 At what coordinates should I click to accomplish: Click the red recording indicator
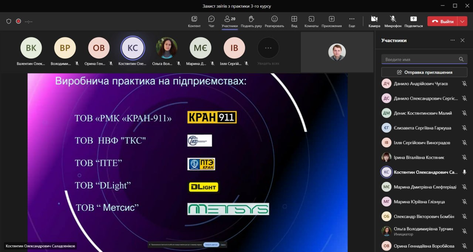(18, 21)
